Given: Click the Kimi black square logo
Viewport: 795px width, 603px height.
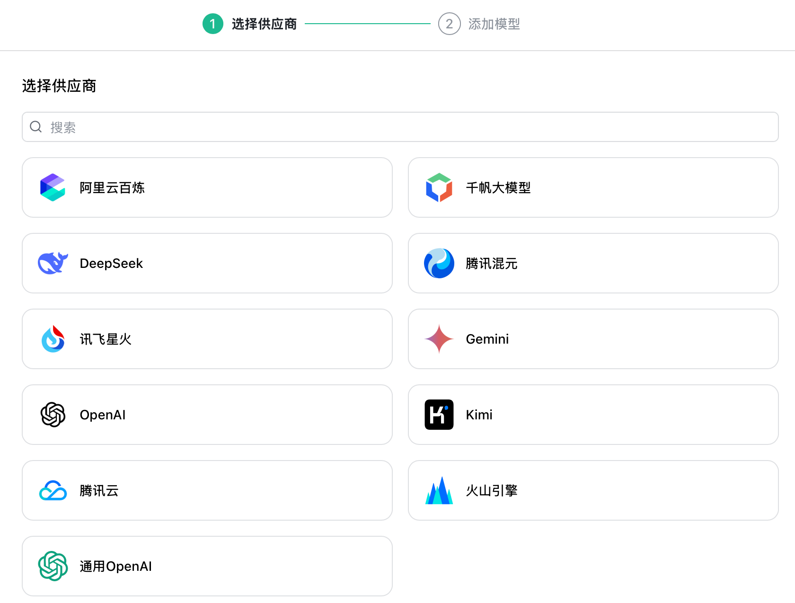Looking at the screenshot, I should pos(439,415).
